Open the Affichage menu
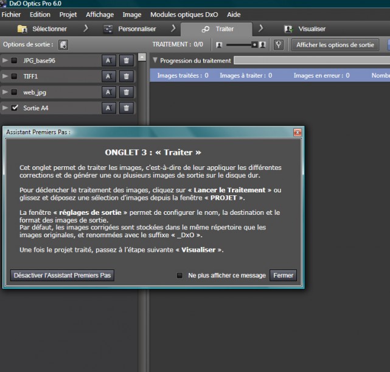The width and height of the screenshot is (390, 372). pyautogui.click(x=100, y=15)
